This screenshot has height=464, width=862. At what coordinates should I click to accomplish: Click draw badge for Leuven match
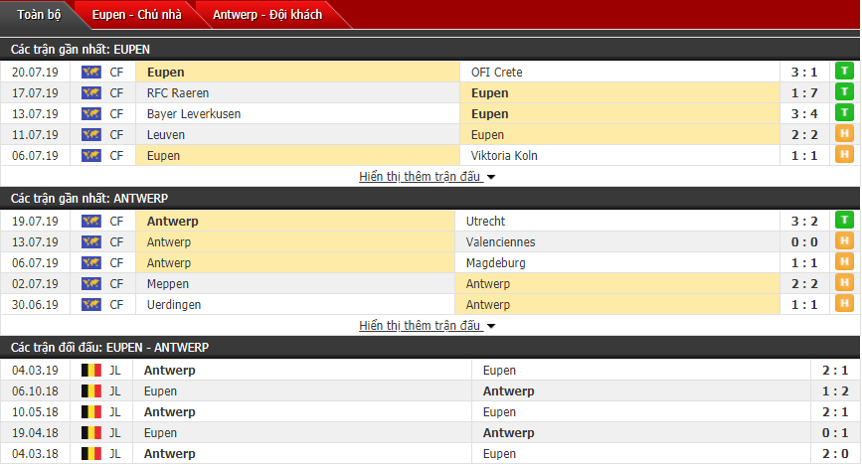point(844,134)
